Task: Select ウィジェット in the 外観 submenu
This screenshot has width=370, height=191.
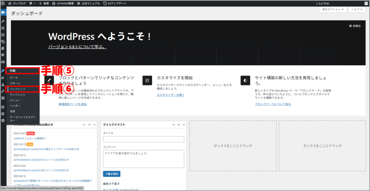Action: [x=17, y=94]
